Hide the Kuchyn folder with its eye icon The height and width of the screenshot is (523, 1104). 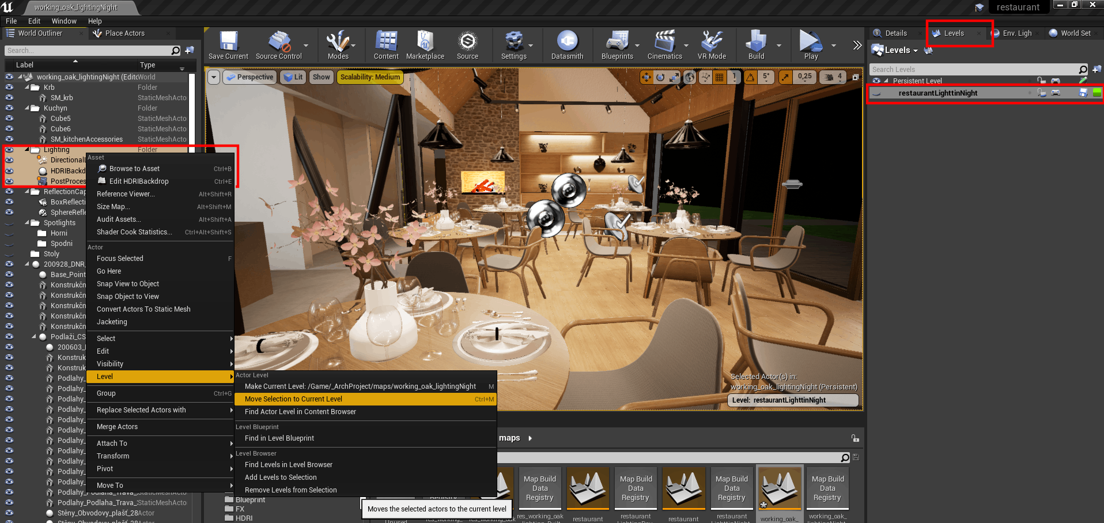pos(9,108)
